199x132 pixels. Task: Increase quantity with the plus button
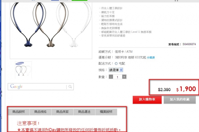124,77
